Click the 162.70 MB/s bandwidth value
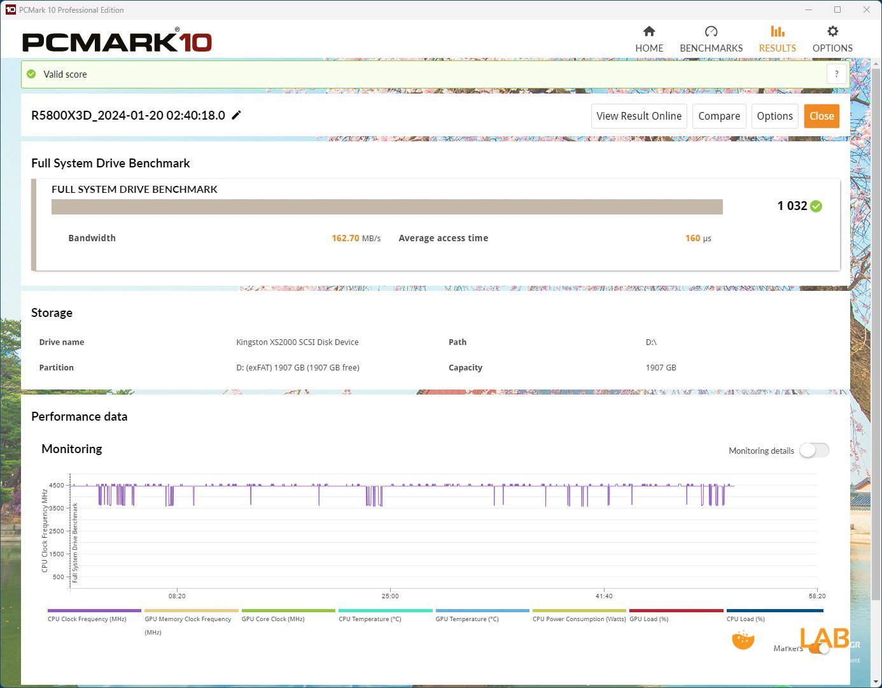This screenshot has height=688, width=882. (x=356, y=238)
